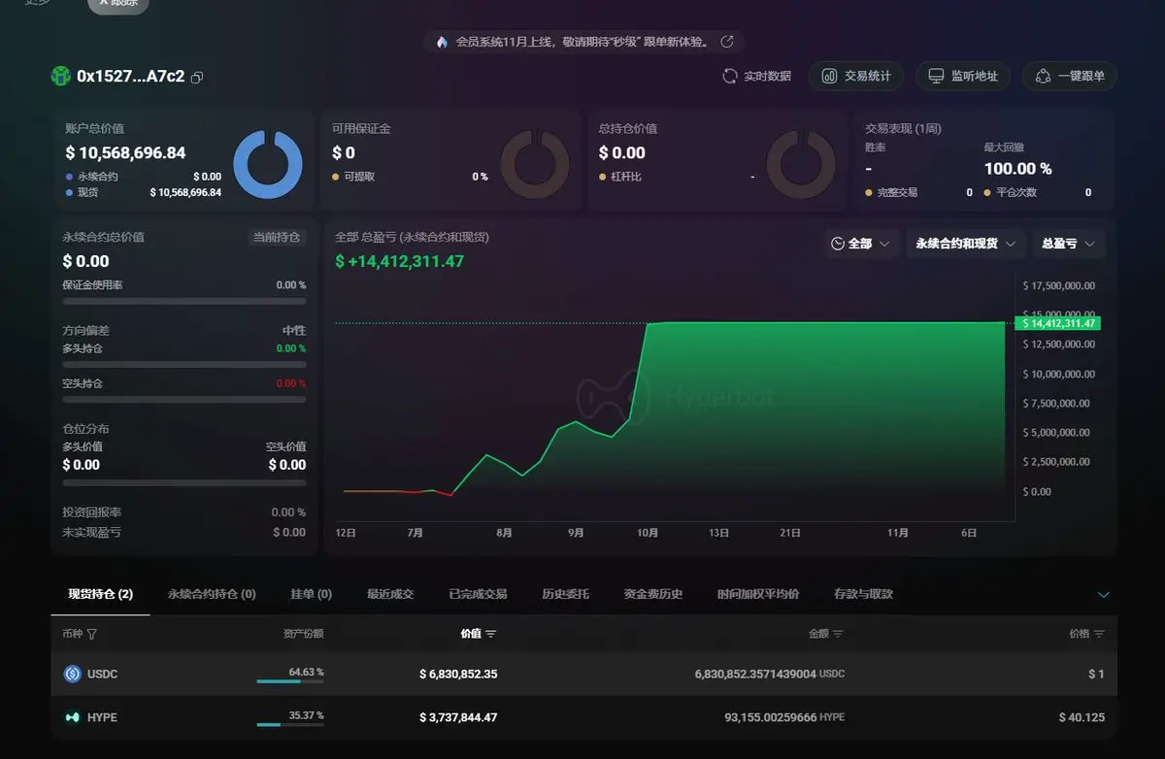The height and width of the screenshot is (759, 1165).
Task: Click the 保证金使用率 progress bar
Action: point(184,301)
